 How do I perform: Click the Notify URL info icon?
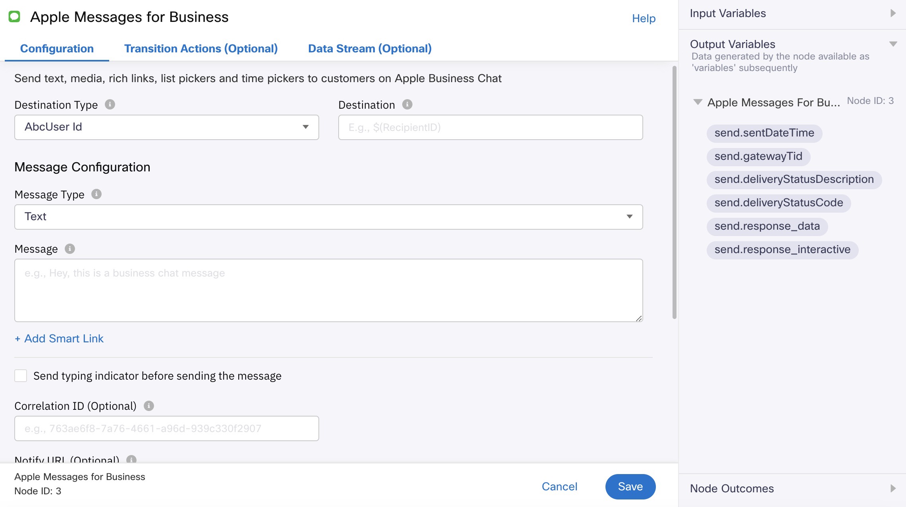(131, 459)
